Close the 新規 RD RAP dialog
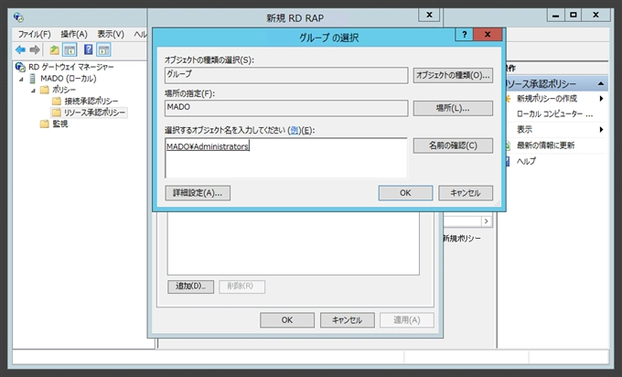This screenshot has height=377, width=622. tap(429, 15)
